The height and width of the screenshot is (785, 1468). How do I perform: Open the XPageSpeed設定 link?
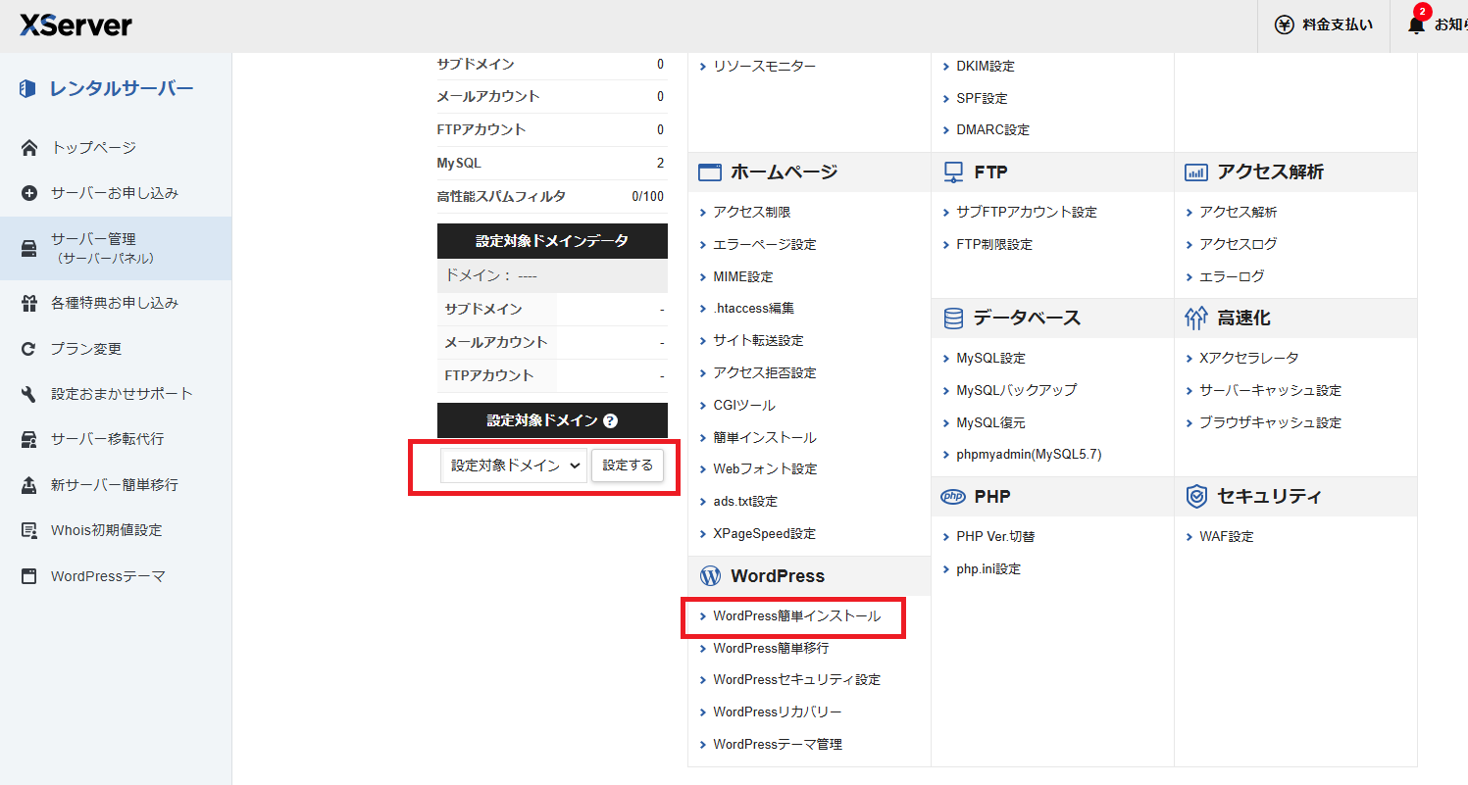point(764,534)
